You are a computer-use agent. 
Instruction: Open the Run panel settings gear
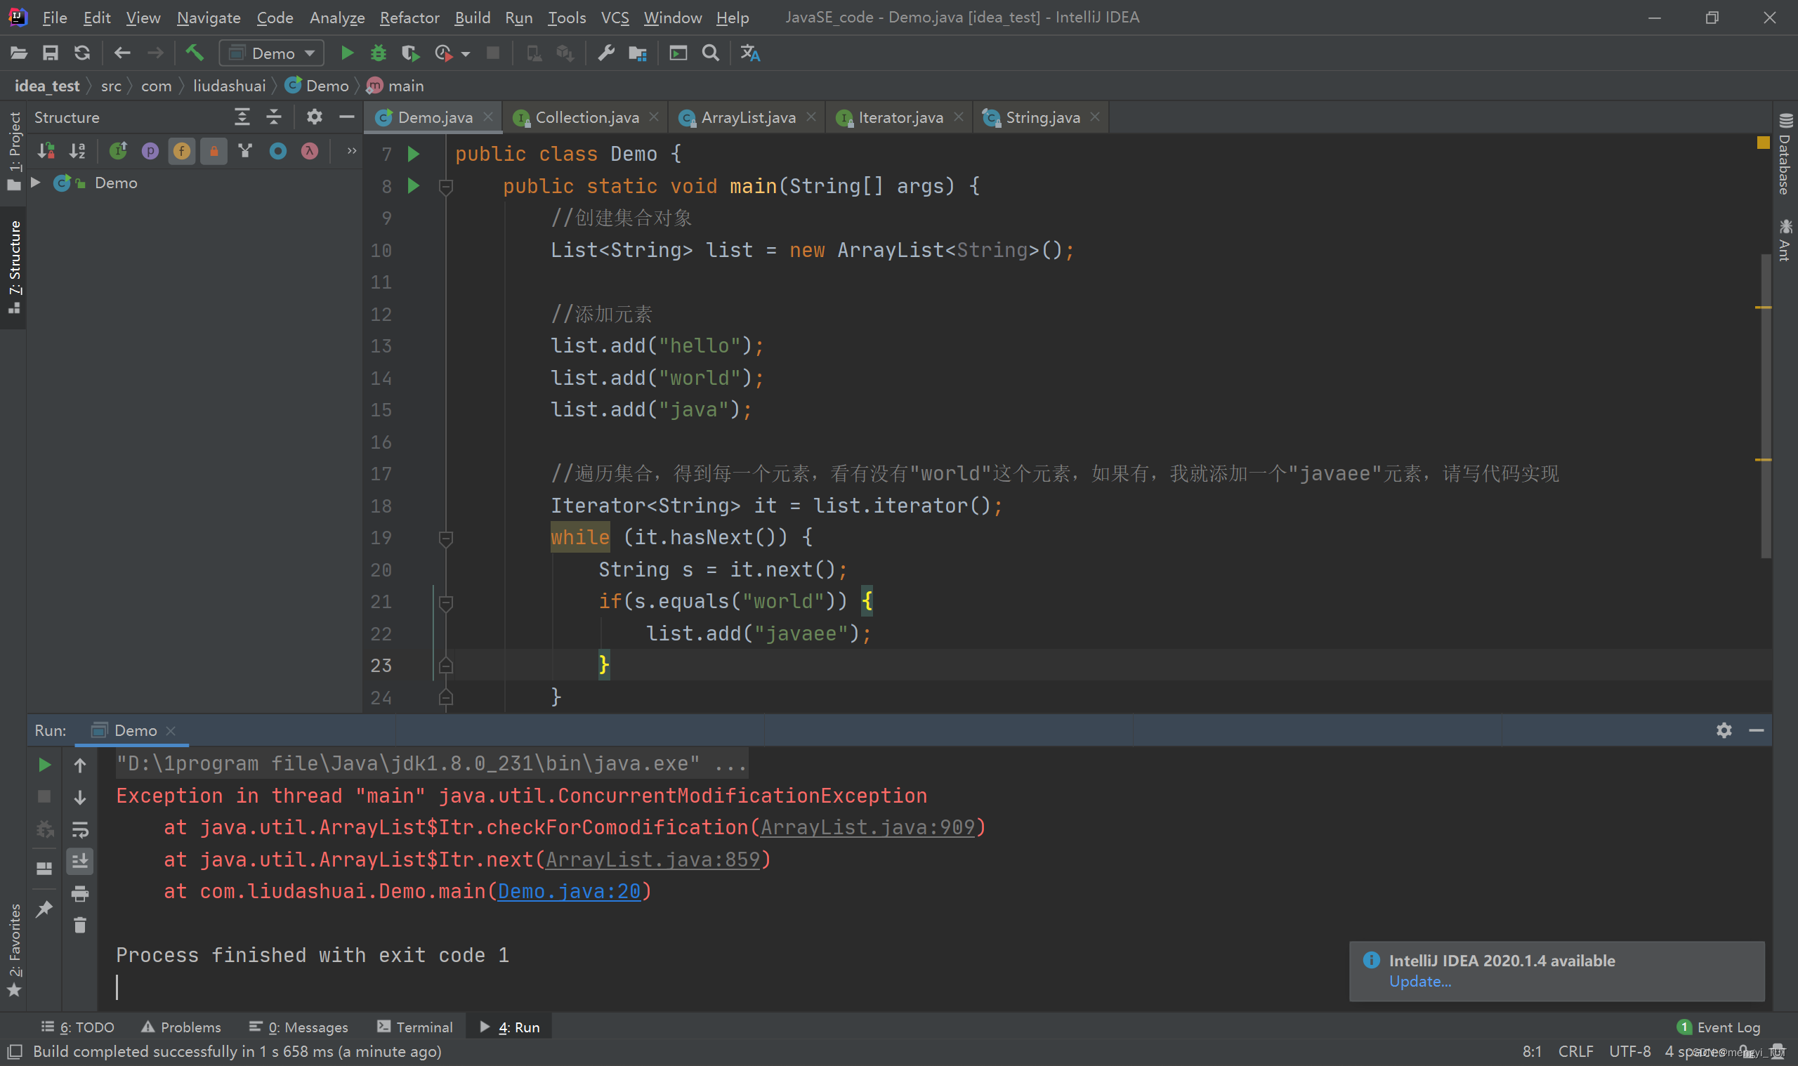click(x=1724, y=730)
